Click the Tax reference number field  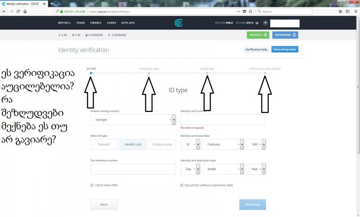click(x=133, y=169)
